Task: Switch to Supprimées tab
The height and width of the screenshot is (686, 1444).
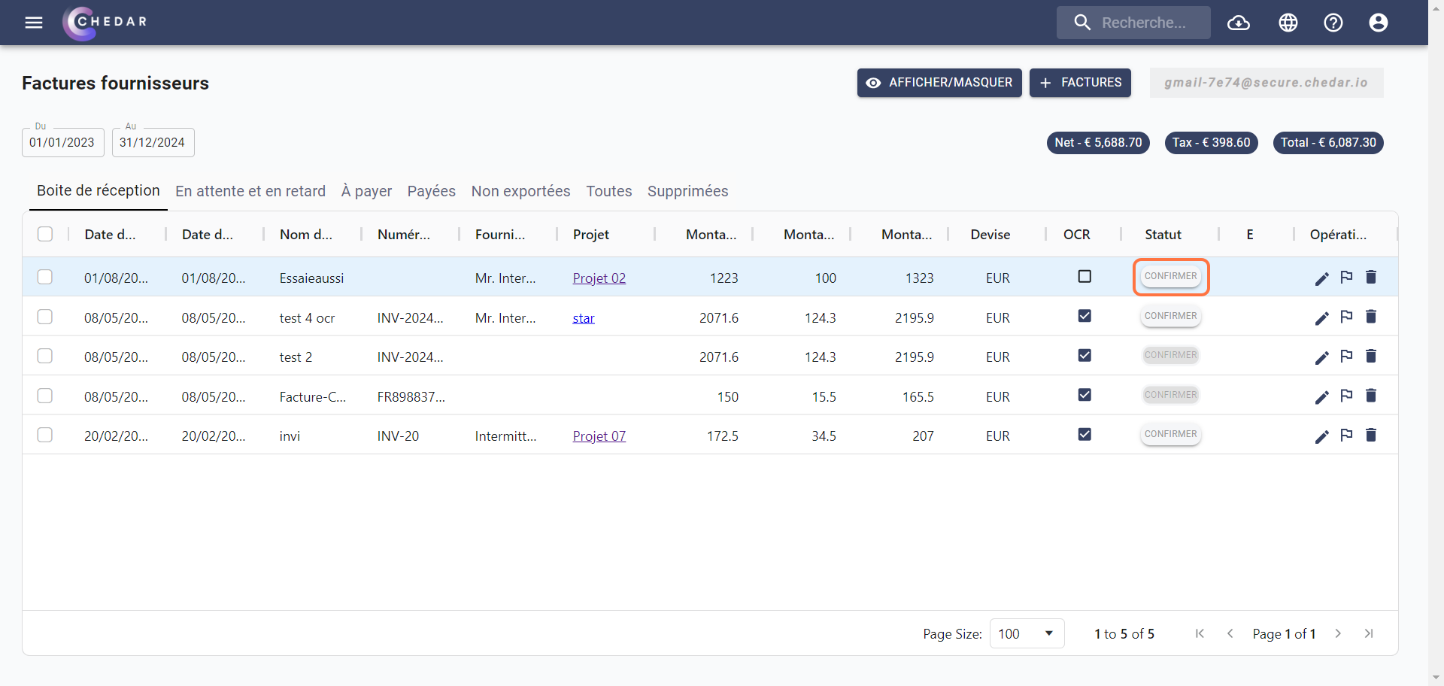Action: [x=687, y=191]
